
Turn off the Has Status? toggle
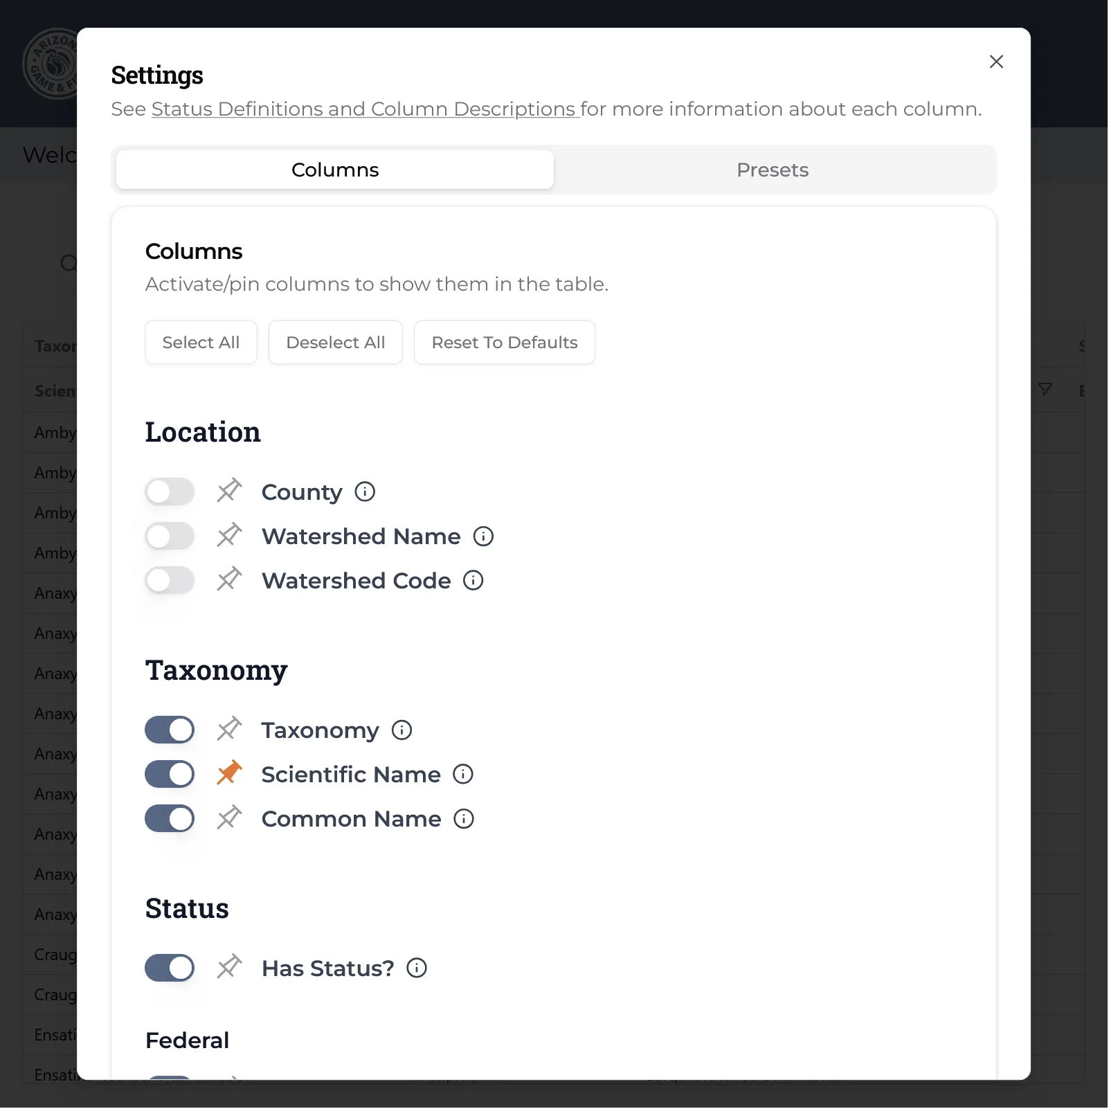(170, 967)
